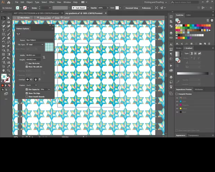215x172 pixels.
Task: Select the Eyedropper tool
Action: pyautogui.click(x=3, y=58)
